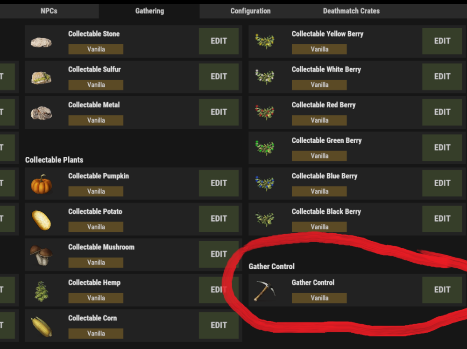This screenshot has height=349, width=467.
Task: Click EDIT next to Collectable Pumpkin
Action: click(x=219, y=183)
